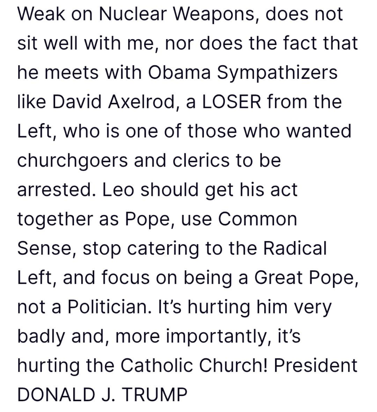Click the word "Common"
Screen dimensions: 377x412
point(257,219)
